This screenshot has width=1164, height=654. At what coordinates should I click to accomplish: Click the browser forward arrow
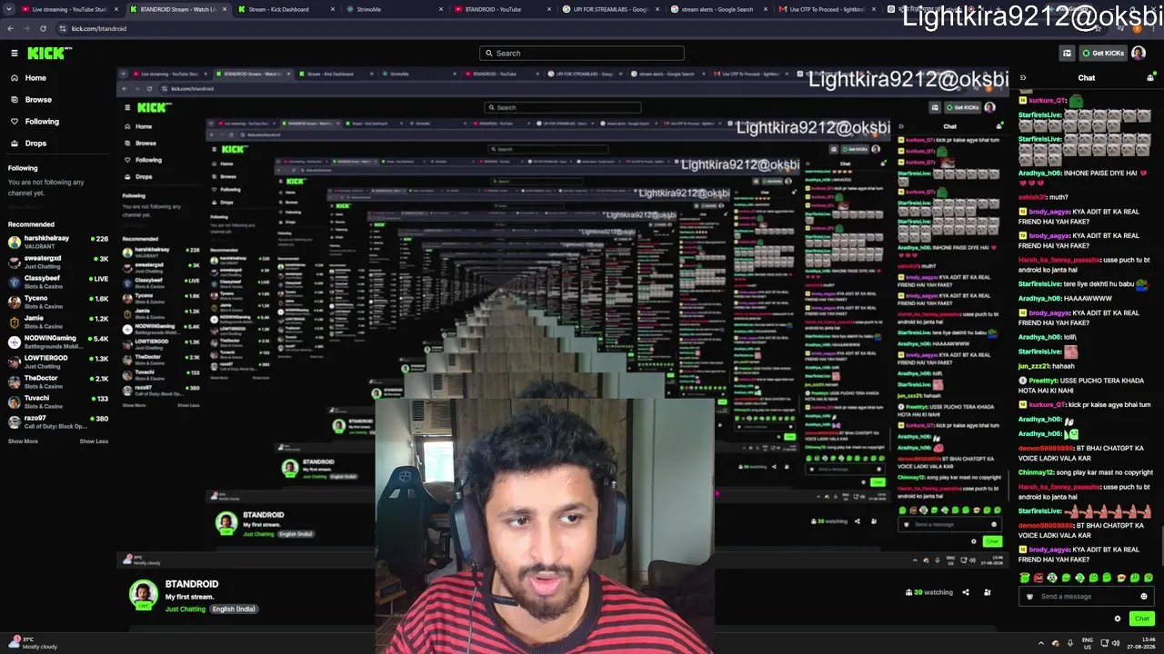click(26, 28)
